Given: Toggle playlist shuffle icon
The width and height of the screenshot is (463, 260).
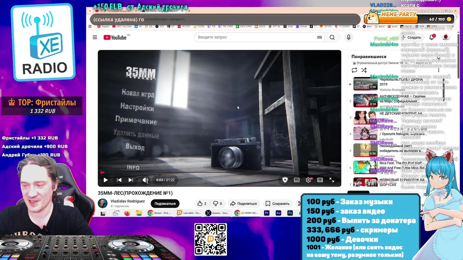Looking at the screenshot, I should pyautogui.click(x=364, y=70).
